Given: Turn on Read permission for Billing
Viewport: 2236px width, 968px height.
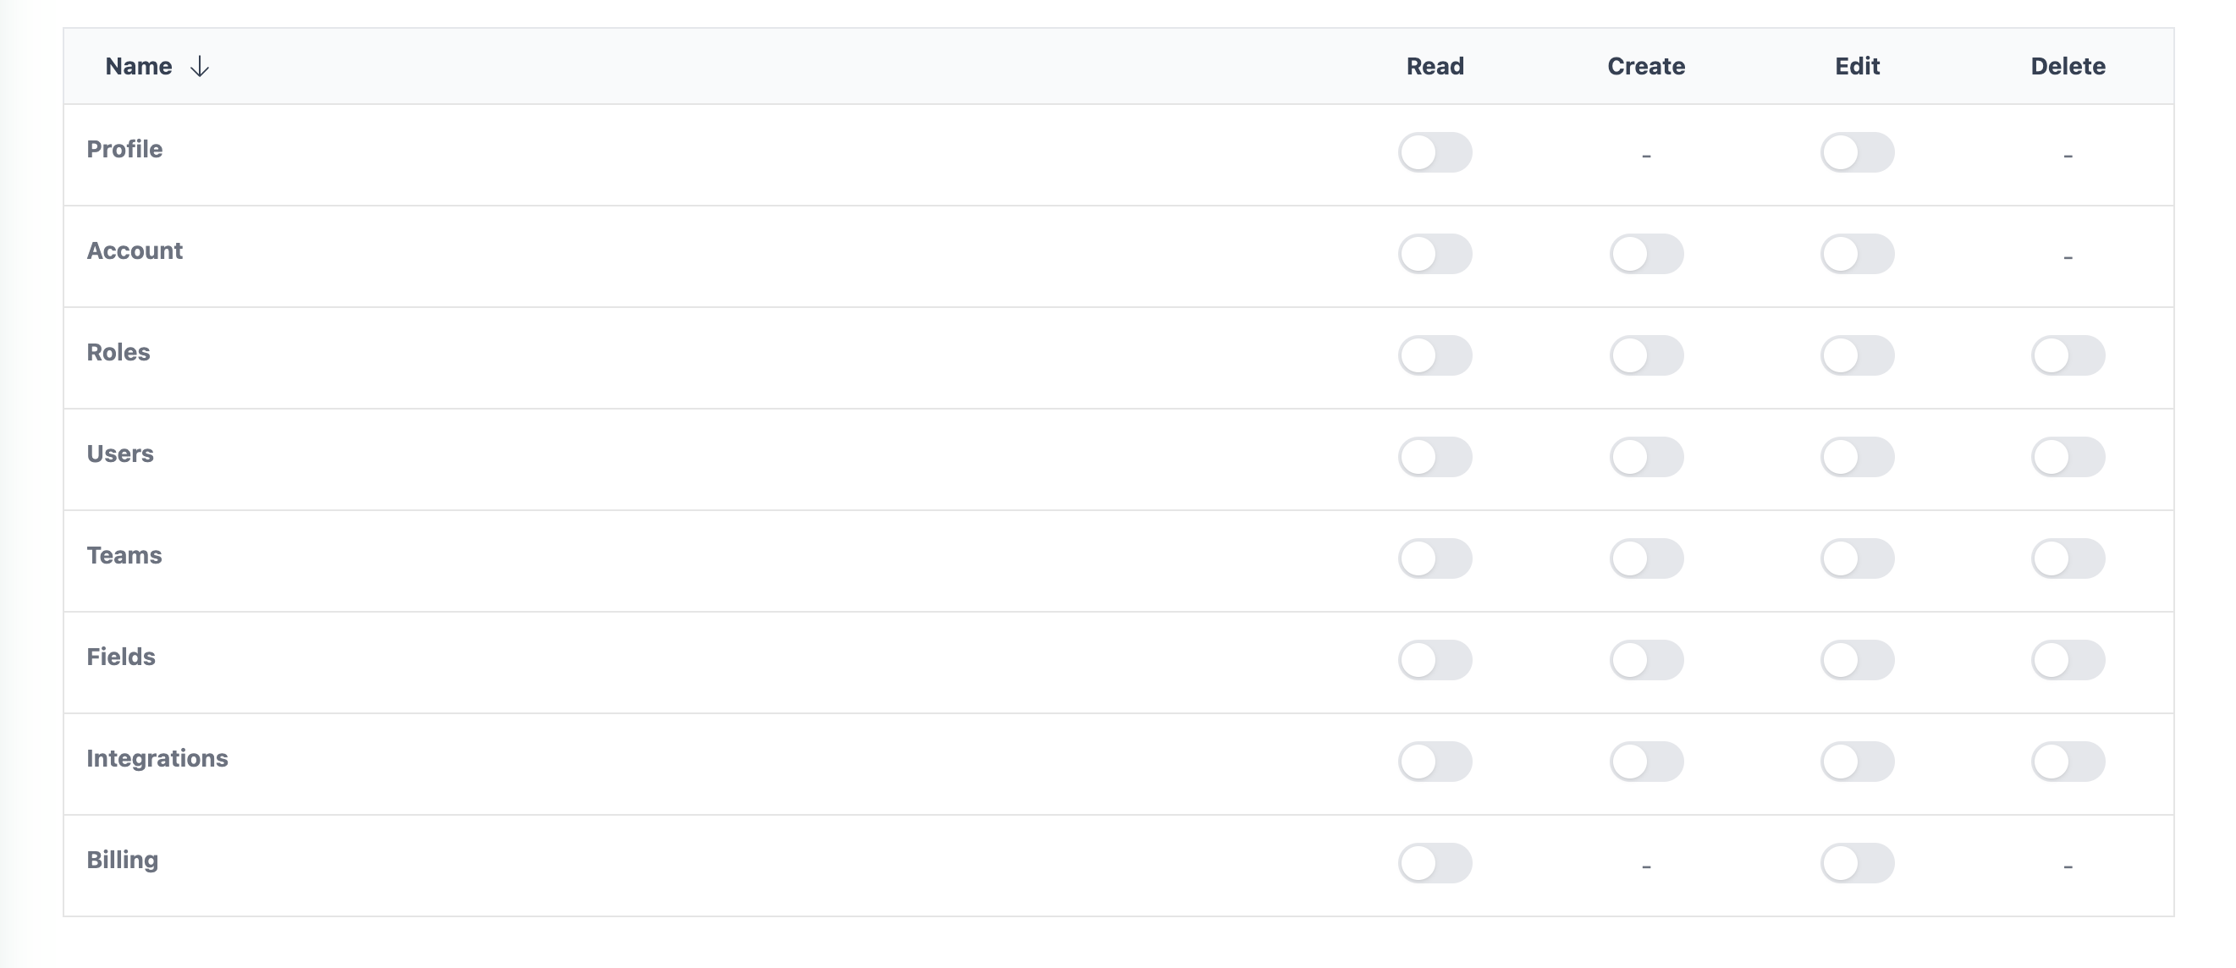Looking at the screenshot, I should (1434, 864).
